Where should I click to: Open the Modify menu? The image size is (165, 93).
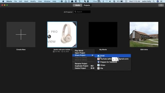[x=33, y=1]
